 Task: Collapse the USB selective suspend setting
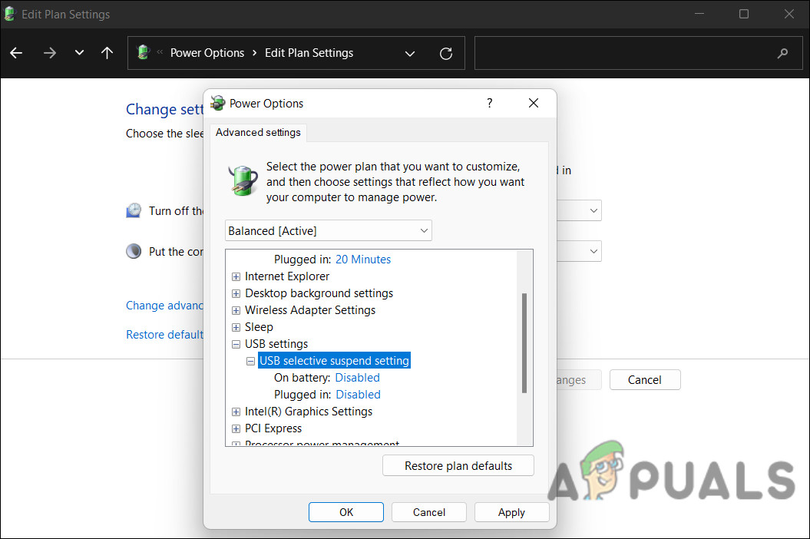click(x=250, y=360)
